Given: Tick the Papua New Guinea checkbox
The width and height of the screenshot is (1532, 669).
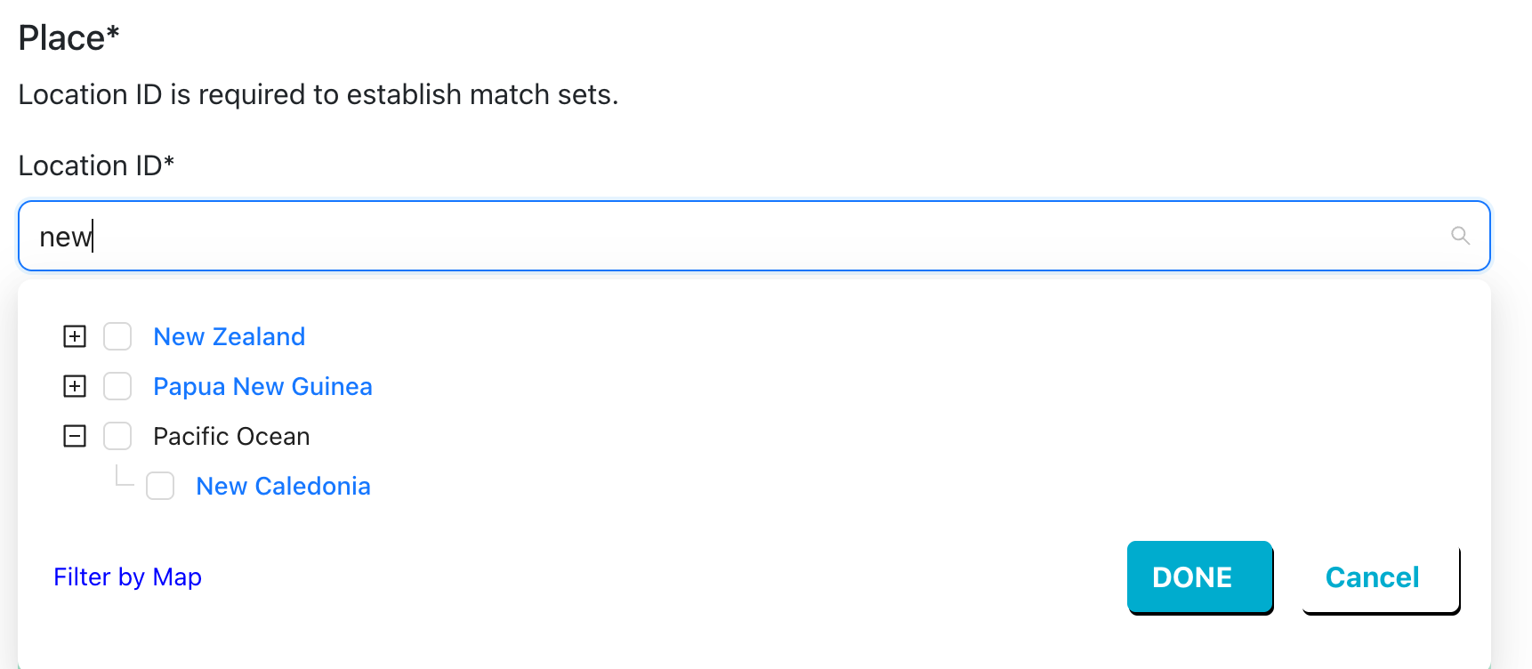Looking at the screenshot, I should click(117, 386).
